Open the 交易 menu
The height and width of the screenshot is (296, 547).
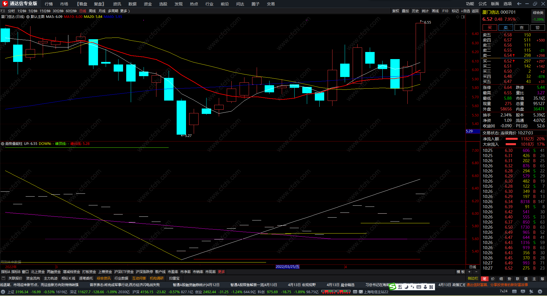click(271, 4)
